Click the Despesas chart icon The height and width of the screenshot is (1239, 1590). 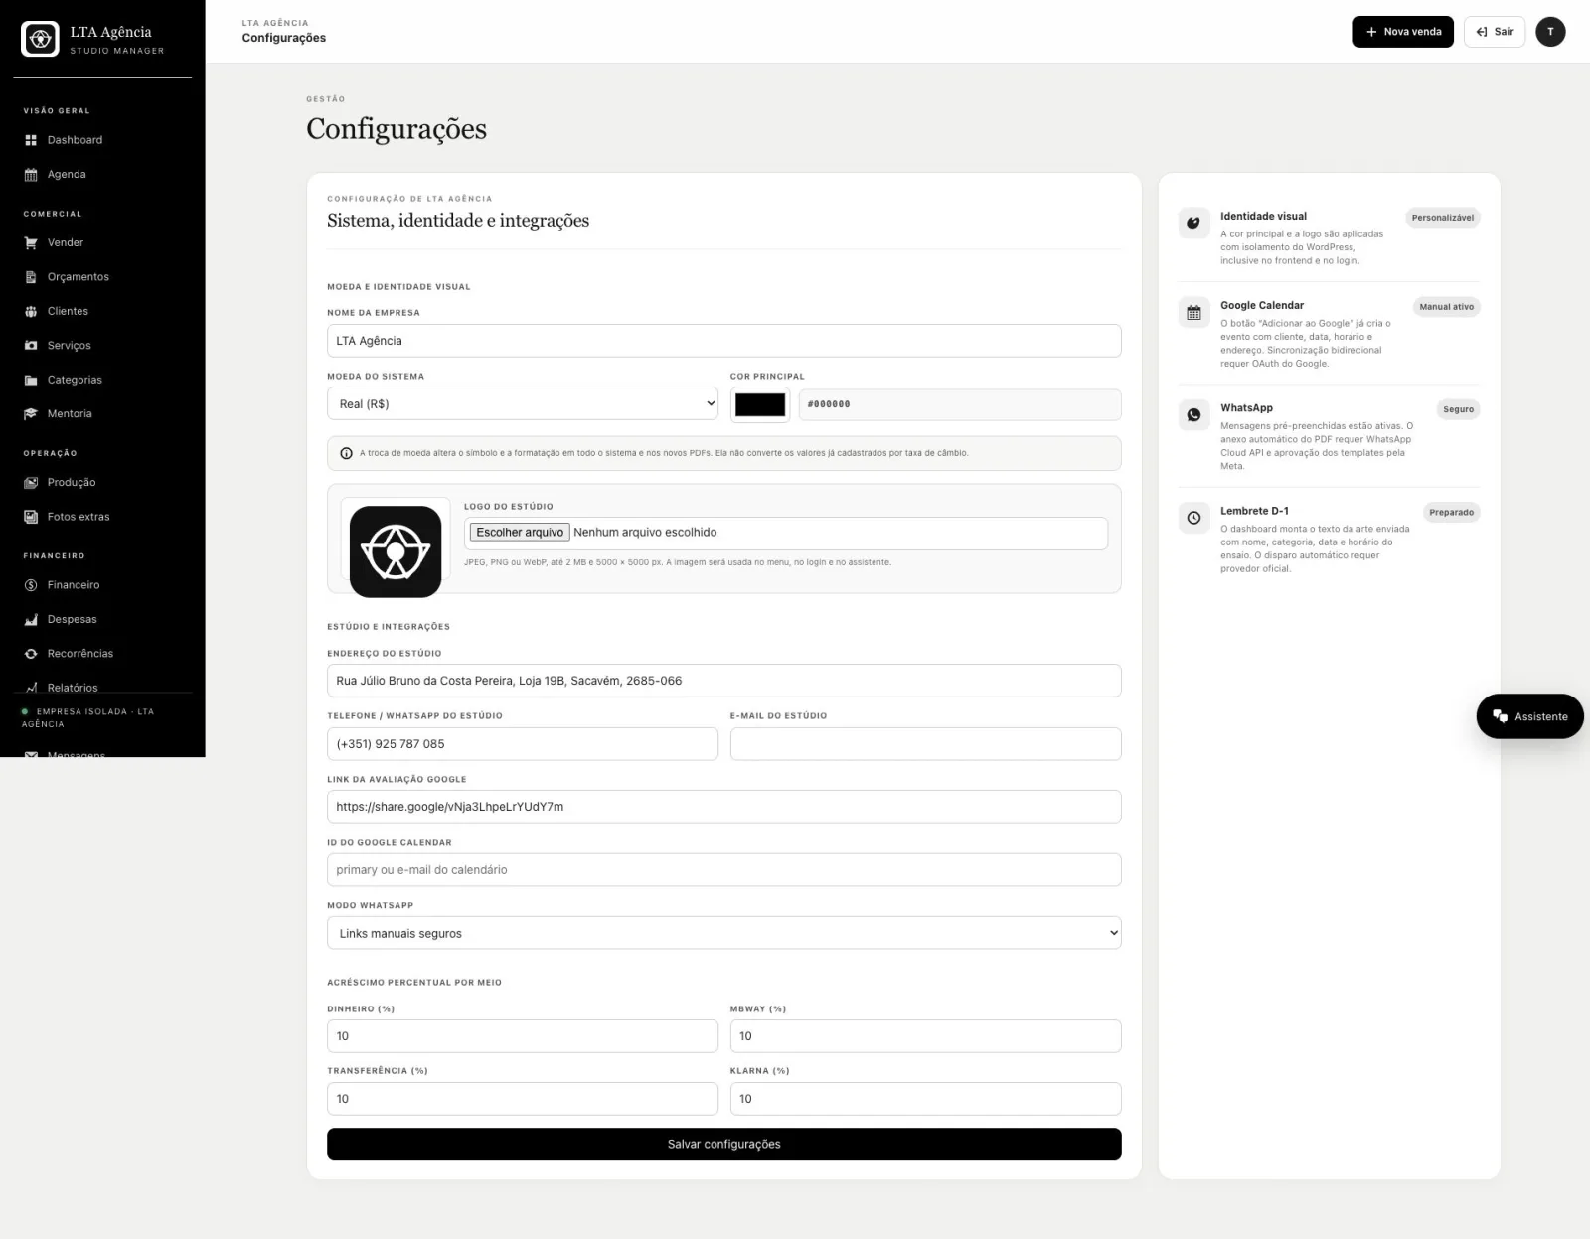(x=31, y=620)
